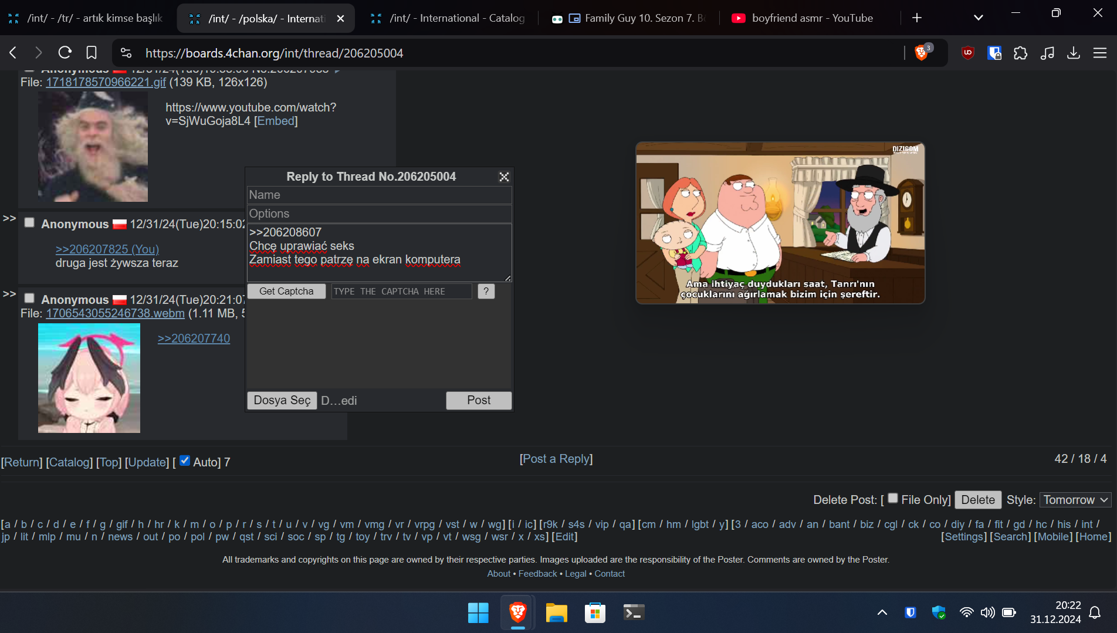1117x633 pixels.
Task: Open the Terminal taskbar icon
Action: [x=634, y=612]
